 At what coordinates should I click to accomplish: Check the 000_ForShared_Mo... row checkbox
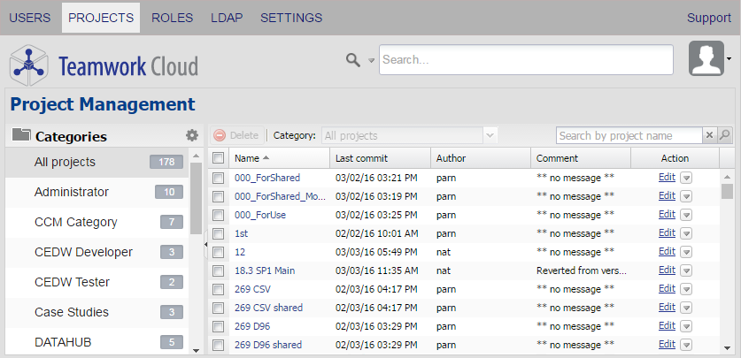point(218,196)
